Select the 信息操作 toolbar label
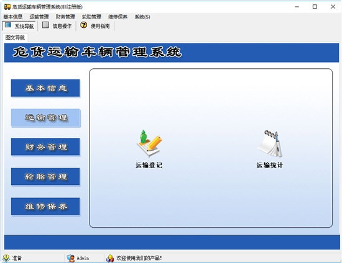Screen dimensions: 342x265 [x=62, y=26]
